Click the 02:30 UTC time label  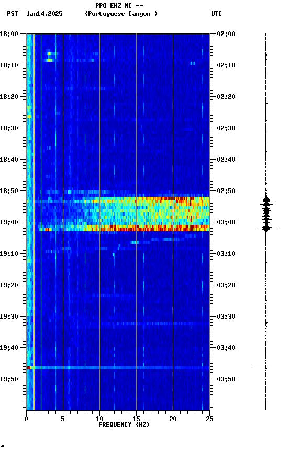pos(226,128)
